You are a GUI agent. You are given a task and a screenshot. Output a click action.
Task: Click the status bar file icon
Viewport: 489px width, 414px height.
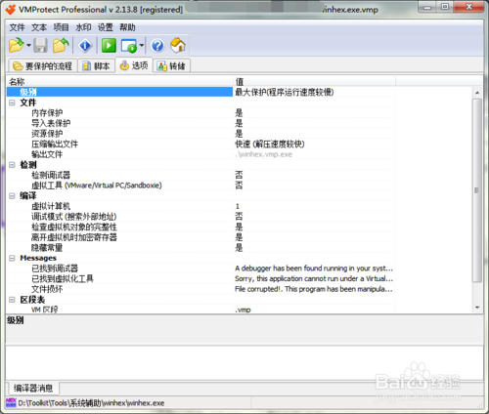tap(11, 402)
